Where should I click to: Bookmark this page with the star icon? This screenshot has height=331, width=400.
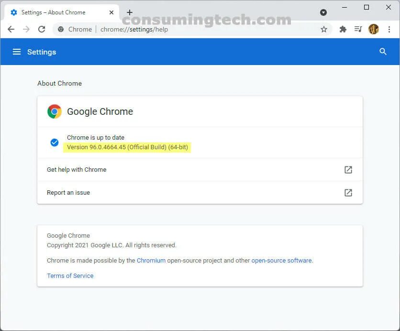[x=324, y=29]
